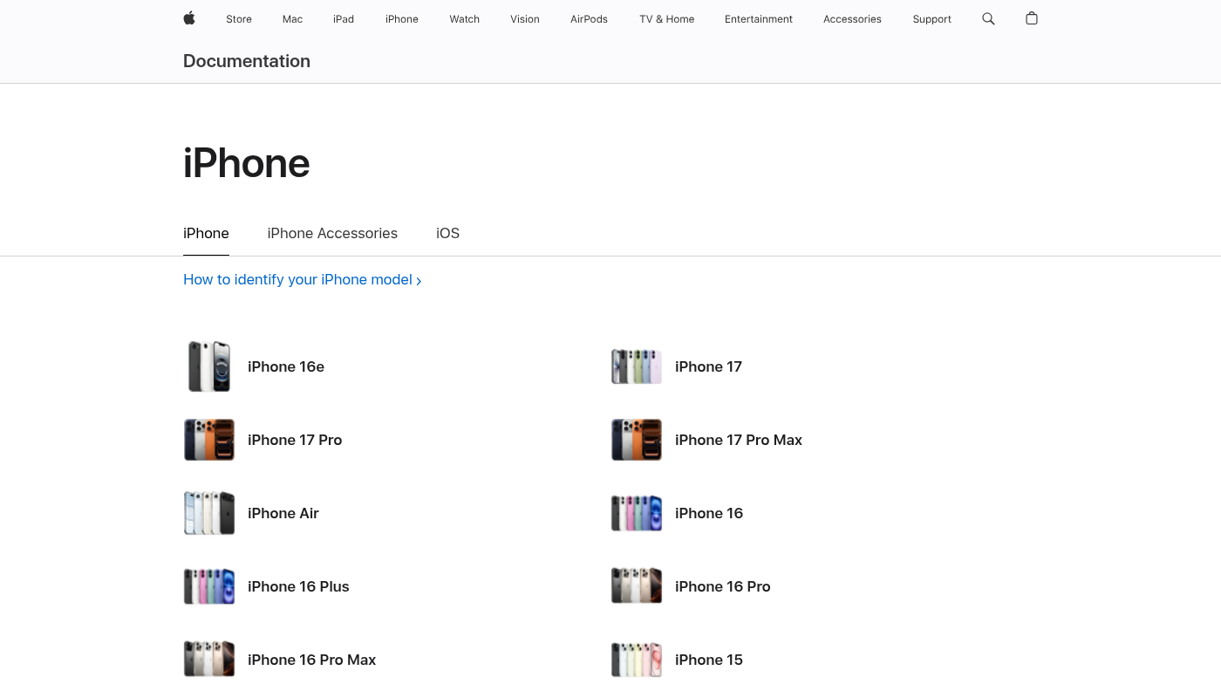This screenshot has height=698, width=1221.
Task: Open the search magnifier icon
Action: (x=988, y=18)
